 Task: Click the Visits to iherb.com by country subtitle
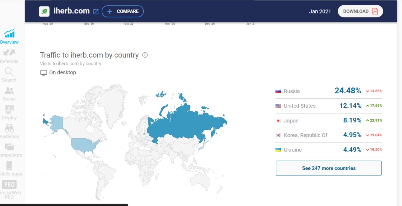pos(71,64)
